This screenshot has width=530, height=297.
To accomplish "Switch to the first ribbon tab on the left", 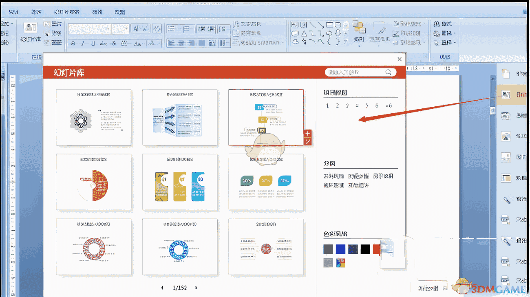I will [x=13, y=11].
